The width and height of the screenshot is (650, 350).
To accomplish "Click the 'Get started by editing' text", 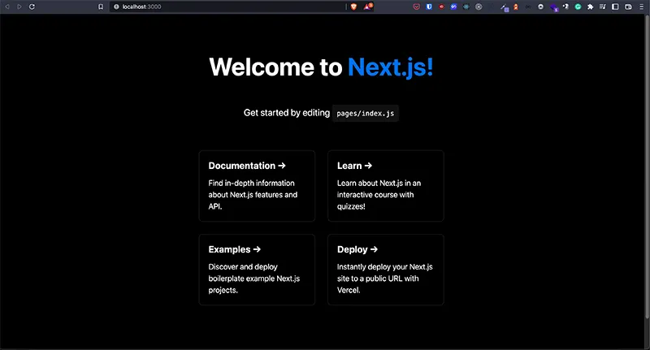I will coord(287,113).
